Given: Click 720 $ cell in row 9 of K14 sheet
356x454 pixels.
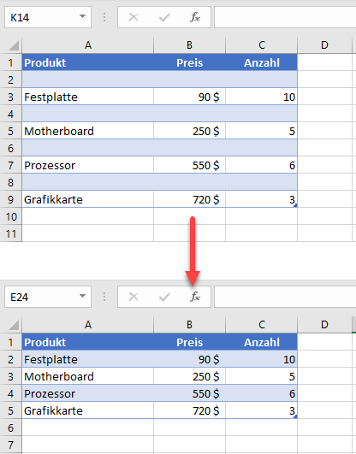Looking at the screenshot, I should point(189,199).
